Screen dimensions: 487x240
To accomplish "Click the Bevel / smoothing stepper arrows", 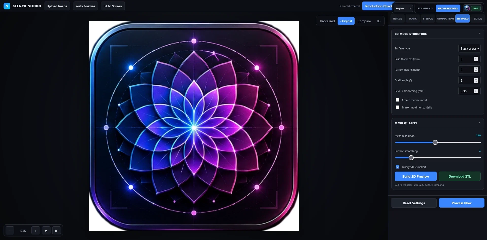I will [476, 91].
